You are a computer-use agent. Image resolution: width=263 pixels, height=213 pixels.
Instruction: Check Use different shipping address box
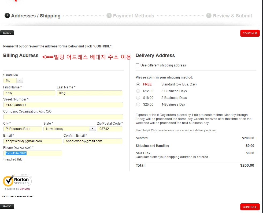[x=138, y=65]
